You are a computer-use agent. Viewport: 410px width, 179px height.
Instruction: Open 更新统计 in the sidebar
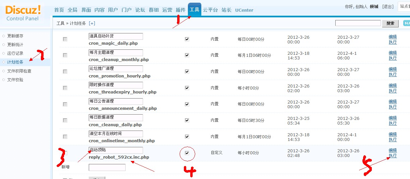[15, 45]
